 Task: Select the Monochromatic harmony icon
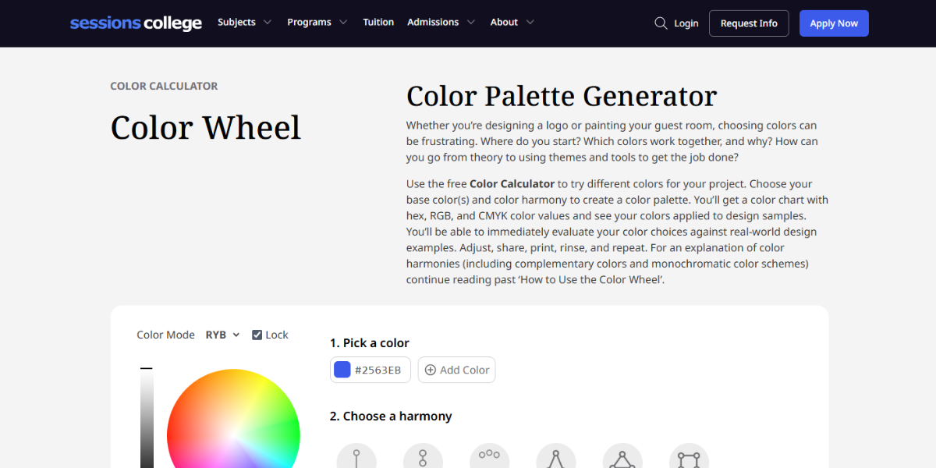[x=356, y=455]
